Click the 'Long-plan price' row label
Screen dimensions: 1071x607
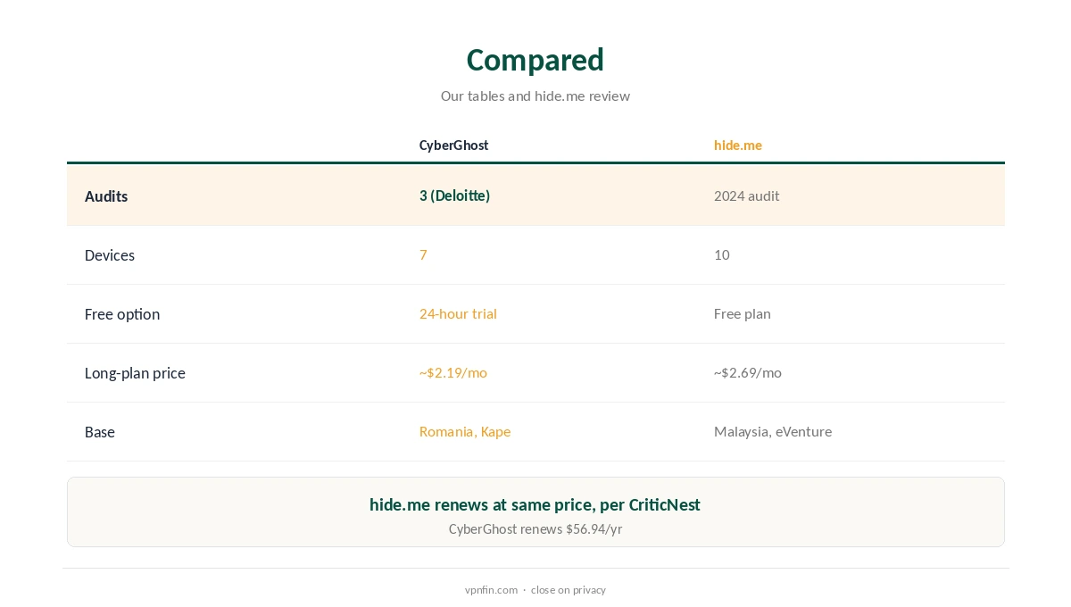[x=135, y=373]
